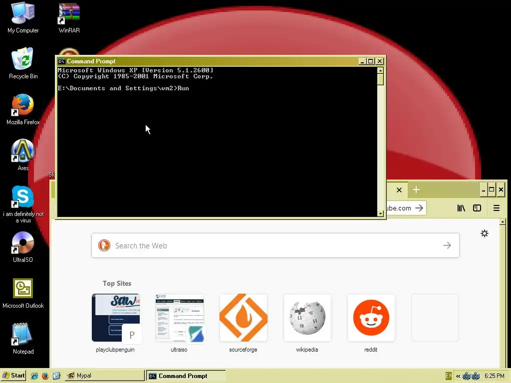Screen dimensions: 511x383
Task: Select the Recycle Bin icon
Action: pyautogui.click(x=23, y=63)
